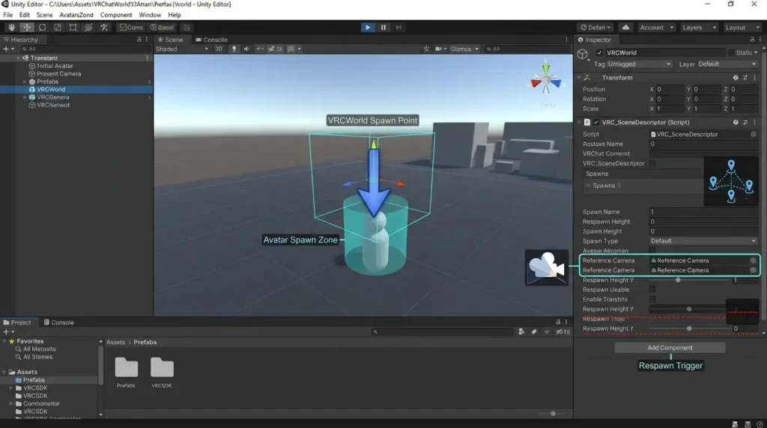Expand VRCGenera in Hierarchy
This screenshot has width=767, height=428.
tap(25, 97)
